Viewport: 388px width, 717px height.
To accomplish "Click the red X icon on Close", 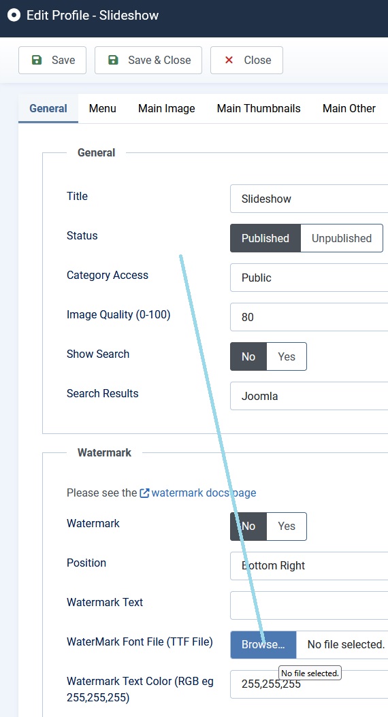I will click(x=229, y=60).
